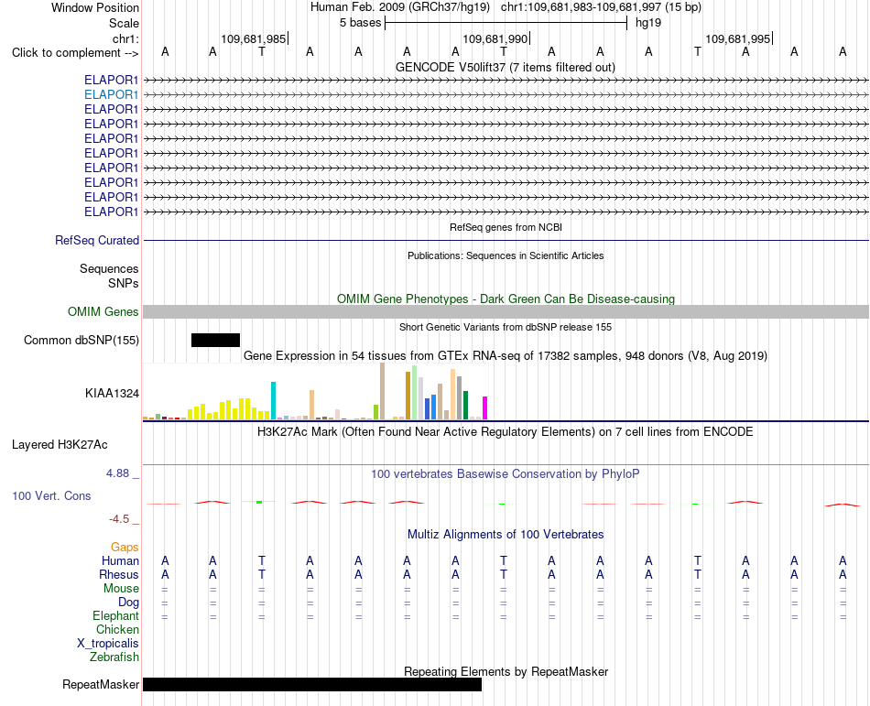
Task: Click 'Click to complement -->' label
Action: (x=75, y=53)
